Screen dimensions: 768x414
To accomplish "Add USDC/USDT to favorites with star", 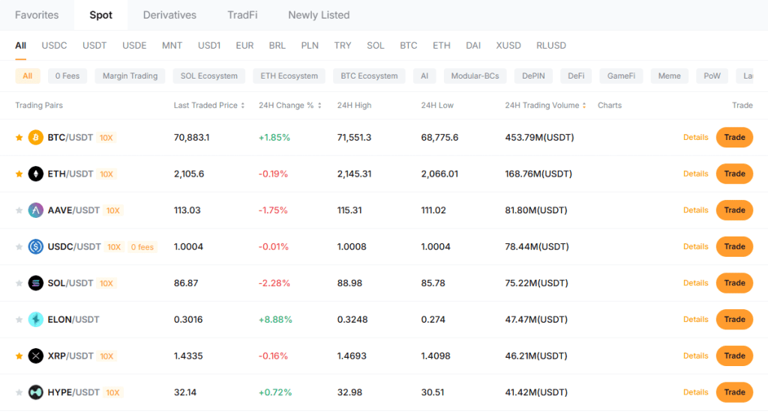I will click(19, 247).
